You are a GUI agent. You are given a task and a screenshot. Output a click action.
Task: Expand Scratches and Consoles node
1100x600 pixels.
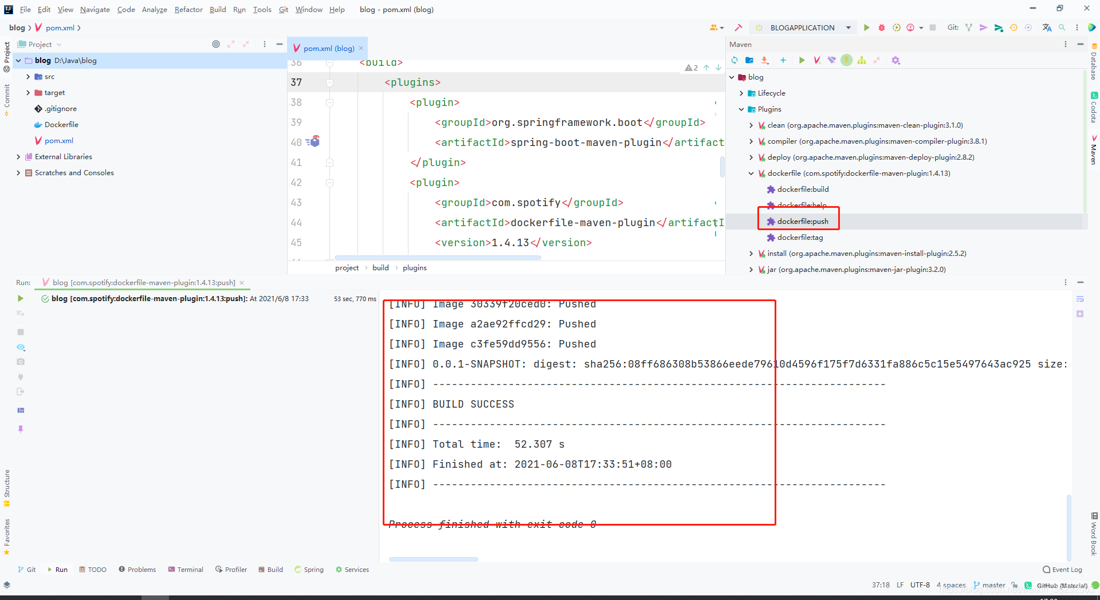point(18,172)
